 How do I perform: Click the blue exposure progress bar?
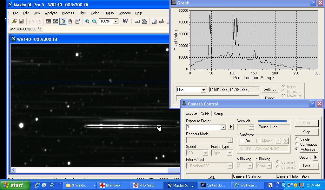pyautogui.click(x=274, y=121)
